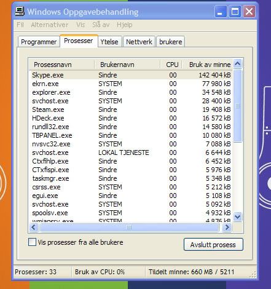Click the vertical scrollbar thumb
This screenshot has height=289, width=271.
238,106
